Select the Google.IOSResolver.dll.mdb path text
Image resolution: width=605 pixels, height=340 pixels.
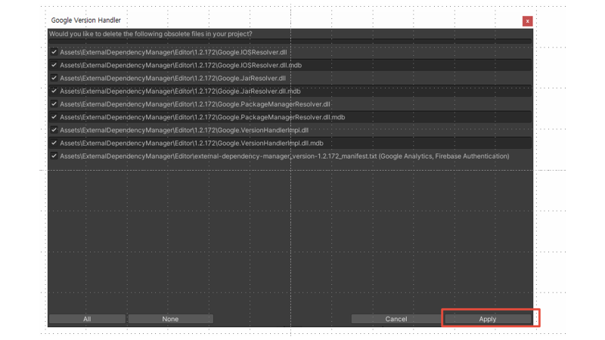coord(181,65)
